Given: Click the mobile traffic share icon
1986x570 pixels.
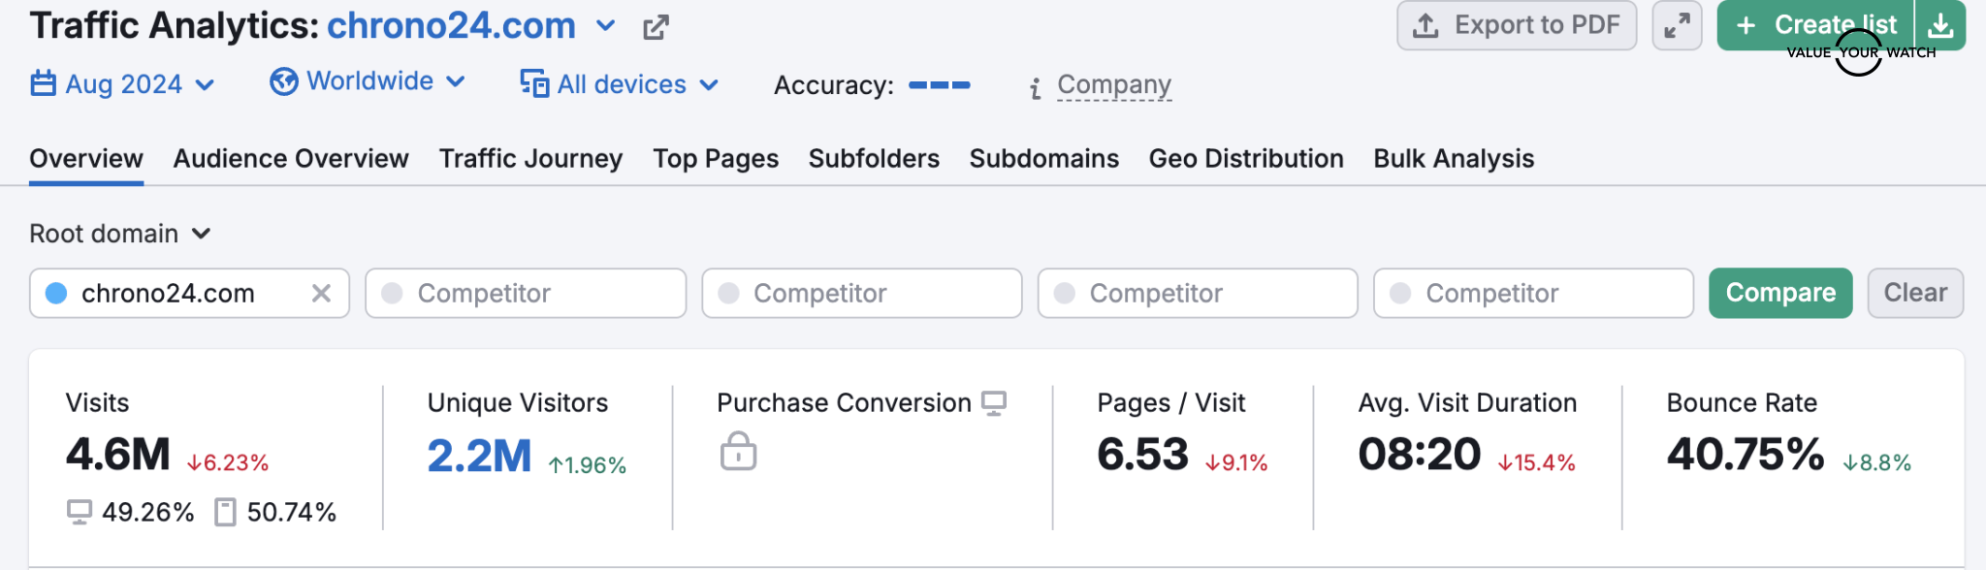Looking at the screenshot, I should click(225, 512).
